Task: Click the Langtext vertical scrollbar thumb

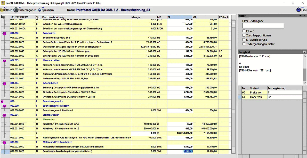Action: pyautogui.click(x=305, y=75)
